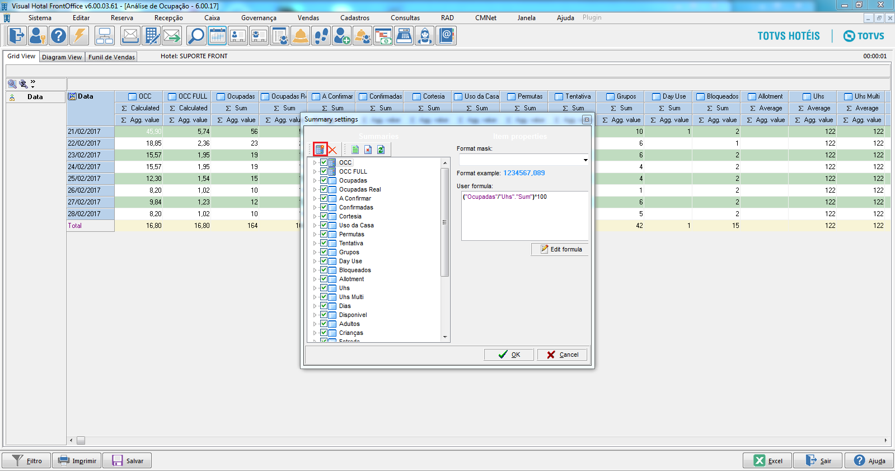The height and width of the screenshot is (471, 895).
Task: Toggle the Cortesia summary checkbox
Action: (x=324, y=216)
